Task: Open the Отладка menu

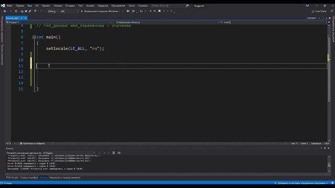Action: tap(70, 6)
